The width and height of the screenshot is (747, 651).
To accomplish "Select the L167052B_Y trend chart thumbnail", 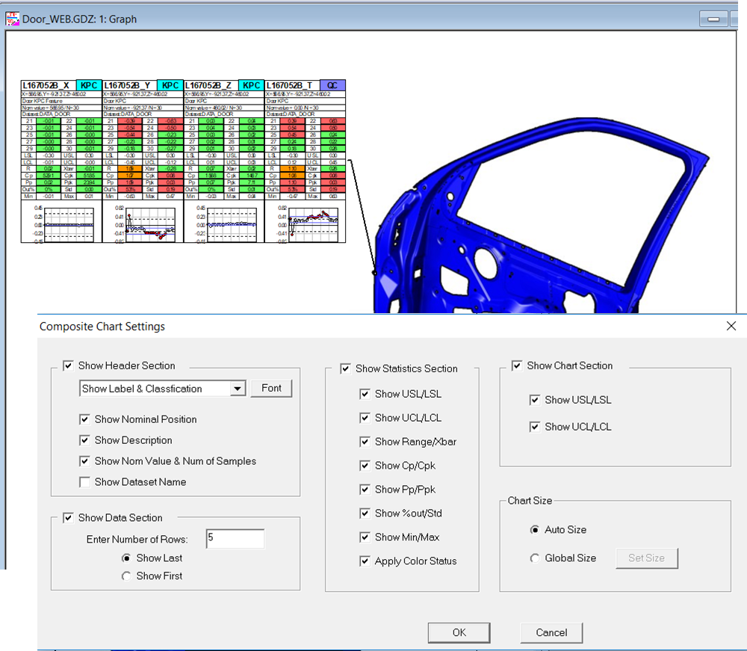I will click(143, 223).
